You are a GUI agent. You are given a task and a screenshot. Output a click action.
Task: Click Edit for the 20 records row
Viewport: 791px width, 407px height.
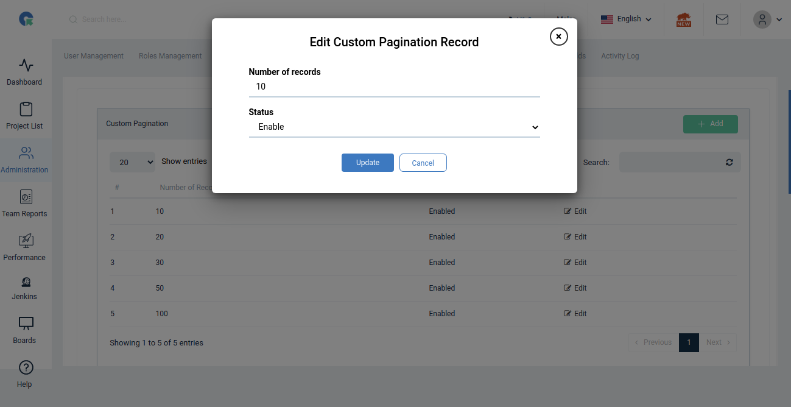[575, 237]
